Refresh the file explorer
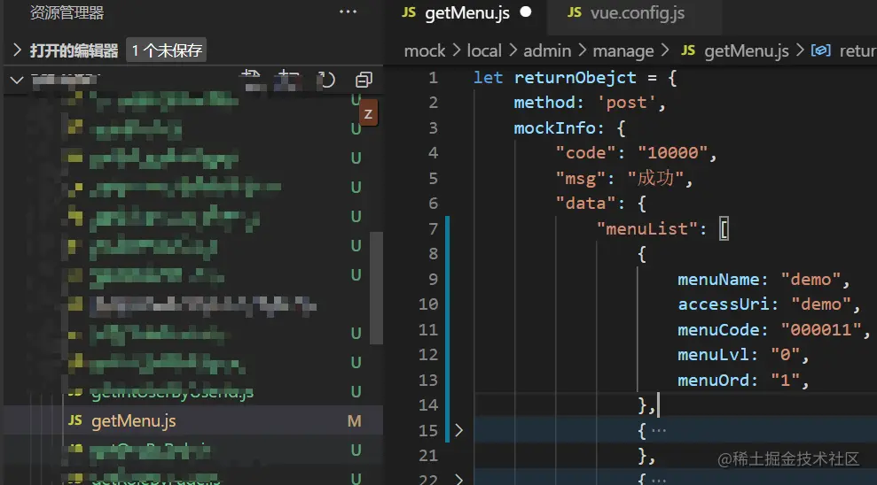Screen dimensions: 877x485 [326, 80]
